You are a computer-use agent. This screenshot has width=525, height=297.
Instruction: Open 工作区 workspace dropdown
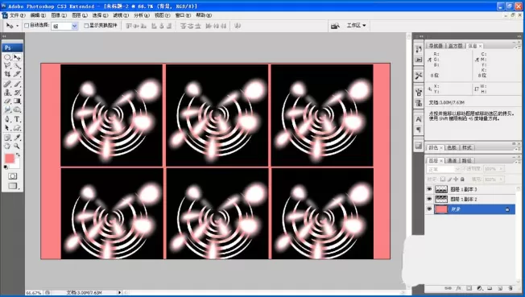pyautogui.click(x=356, y=26)
